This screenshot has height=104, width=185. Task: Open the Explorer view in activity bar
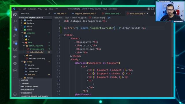pos(15,14)
